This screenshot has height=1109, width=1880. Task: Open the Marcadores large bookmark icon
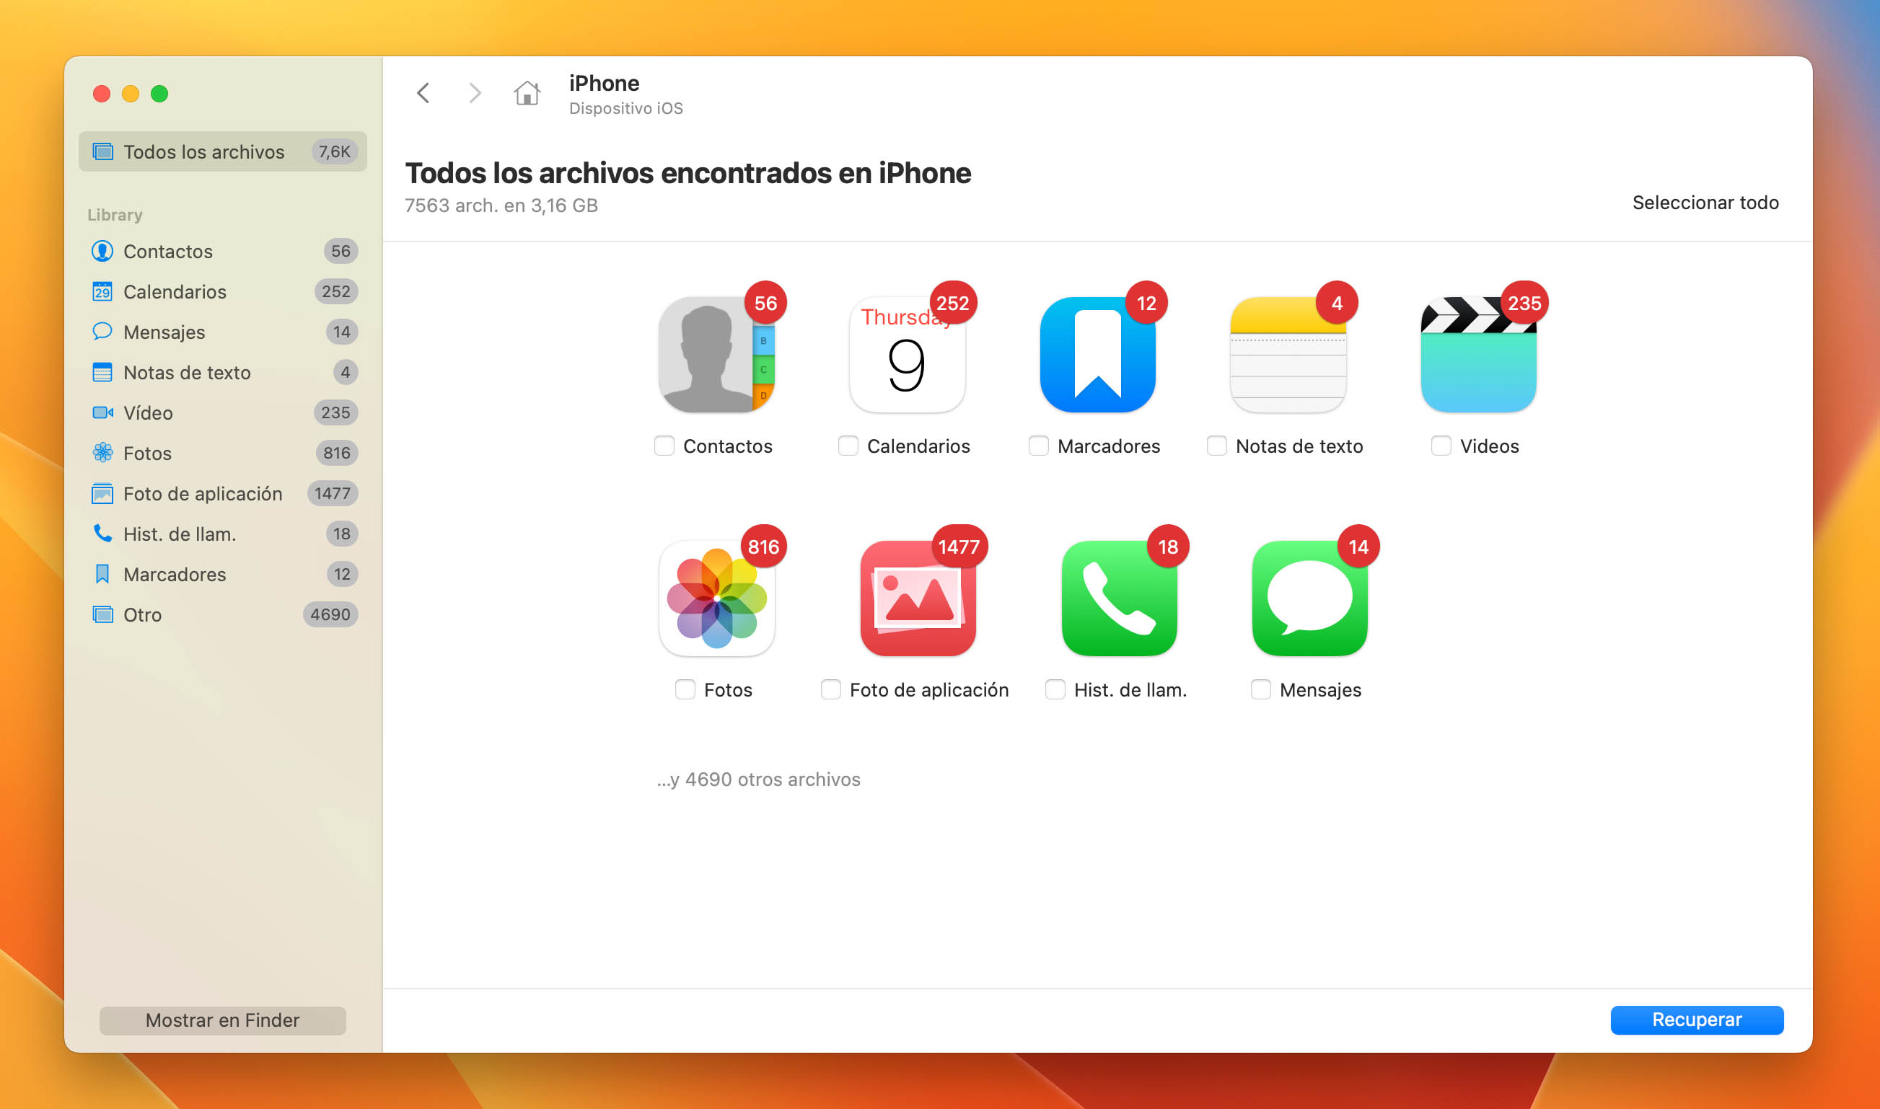tap(1097, 354)
